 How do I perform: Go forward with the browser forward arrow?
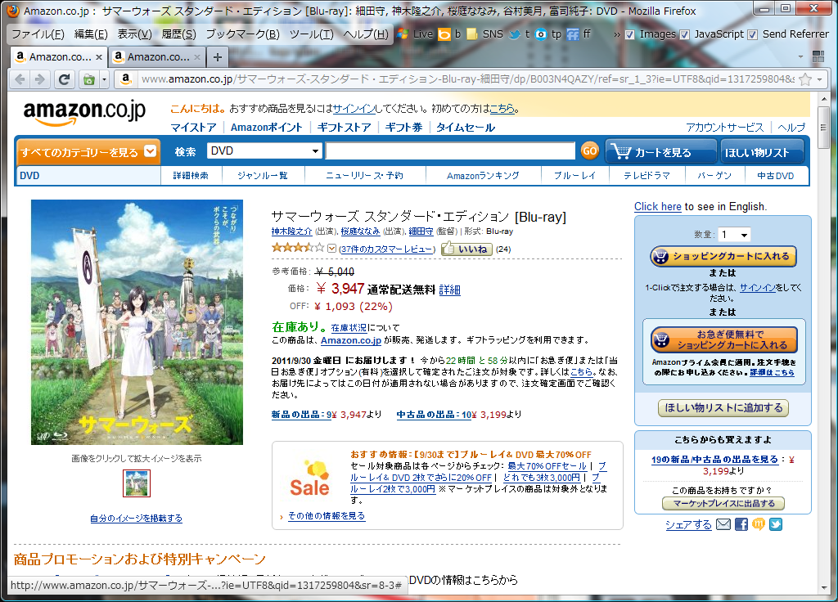pos(39,79)
